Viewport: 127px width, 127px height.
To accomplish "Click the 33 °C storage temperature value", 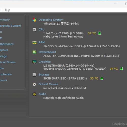I will click(x=94, y=78).
